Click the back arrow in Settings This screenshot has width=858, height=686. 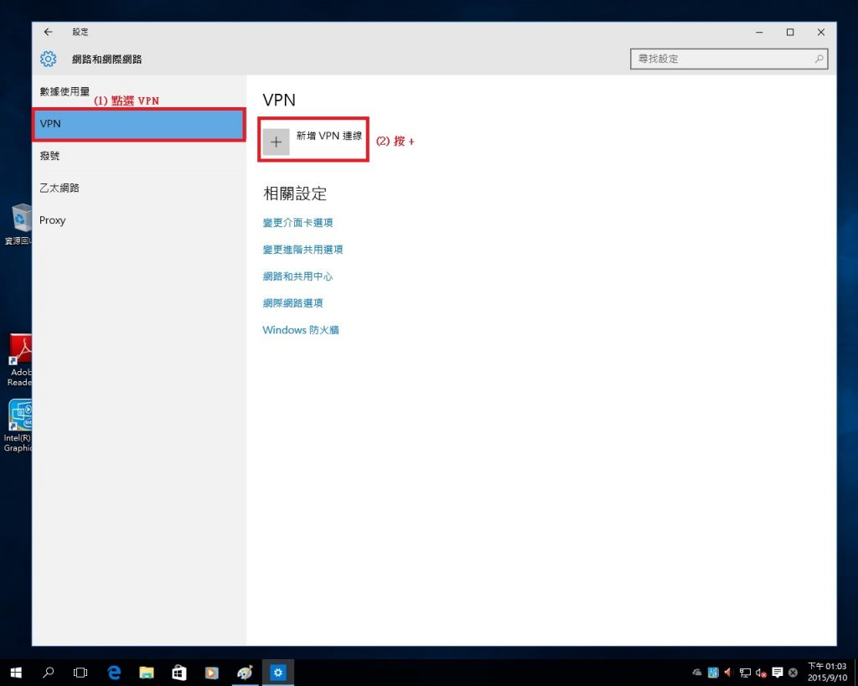point(48,32)
